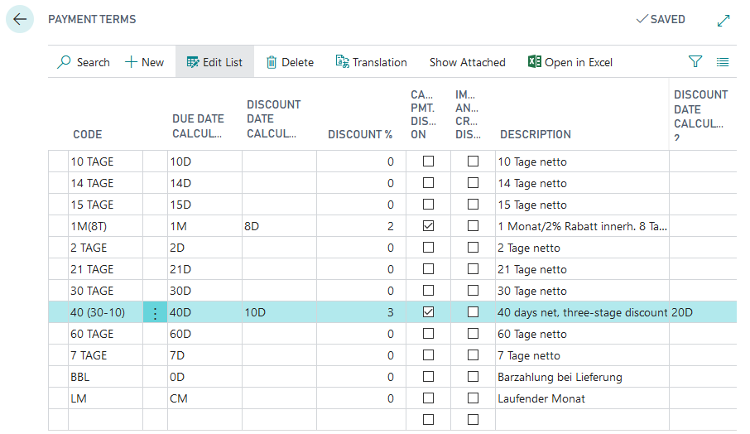Check the Calc. Pmt. Disc. box for 10 TAGE
The image size is (750, 434).
(428, 162)
